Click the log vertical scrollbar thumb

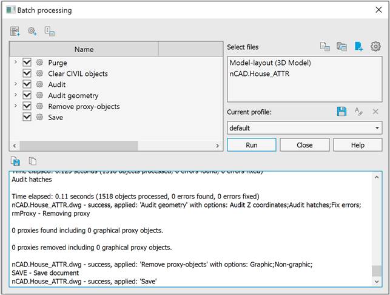pyautogui.click(x=377, y=271)
